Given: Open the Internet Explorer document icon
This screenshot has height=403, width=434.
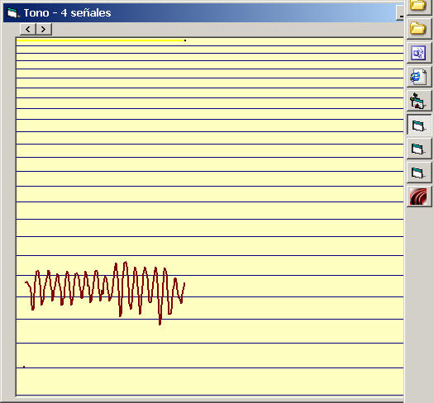Looking at the screenshot, I should pos(419,77).
